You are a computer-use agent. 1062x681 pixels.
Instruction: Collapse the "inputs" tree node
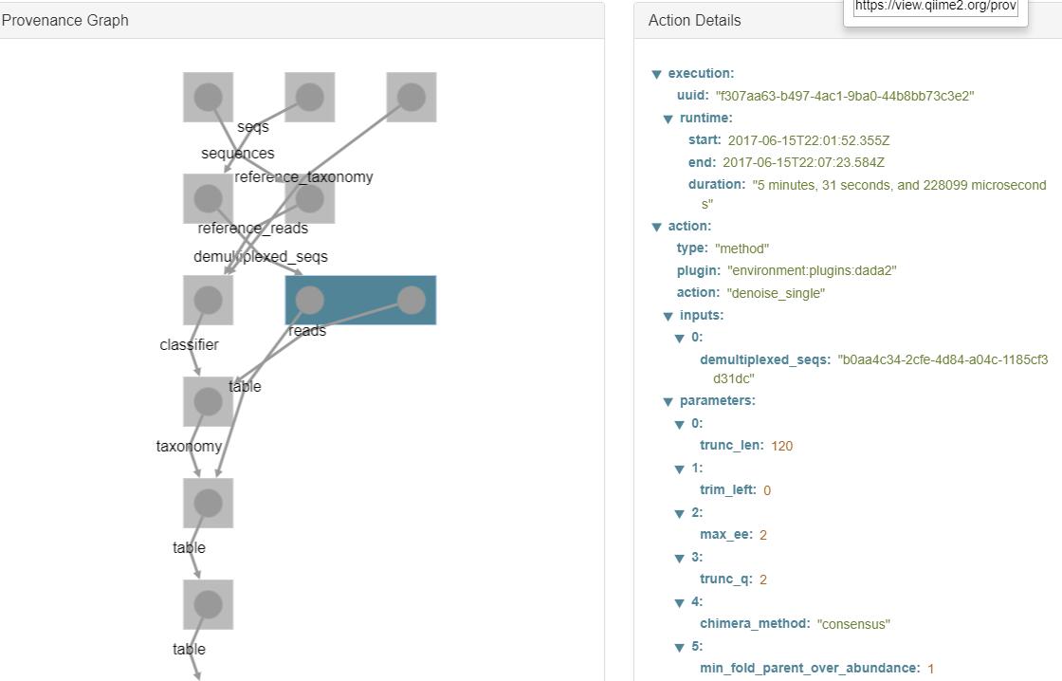coord(668,316)
